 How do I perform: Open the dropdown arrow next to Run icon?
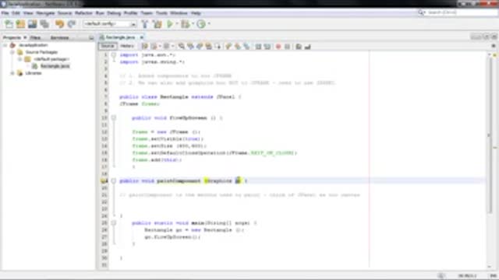[177, 24]
